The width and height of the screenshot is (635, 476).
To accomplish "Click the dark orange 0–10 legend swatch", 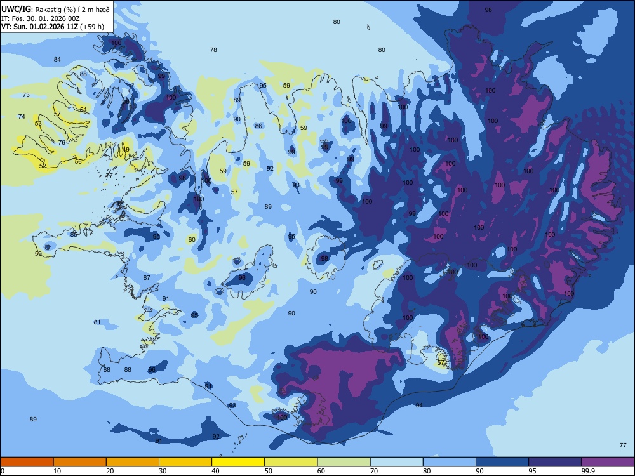I will click(x=27, y=462).
